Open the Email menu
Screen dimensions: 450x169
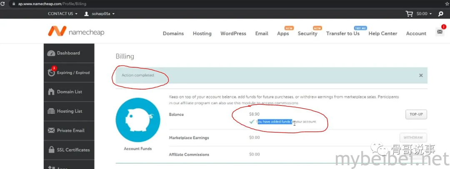point(262,34)
